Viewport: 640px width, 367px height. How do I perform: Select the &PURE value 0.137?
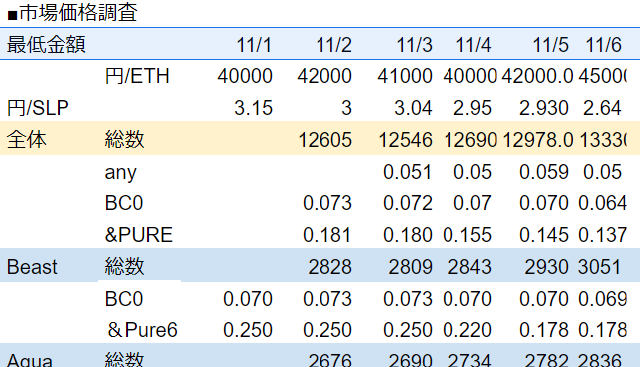click(603, 235)
